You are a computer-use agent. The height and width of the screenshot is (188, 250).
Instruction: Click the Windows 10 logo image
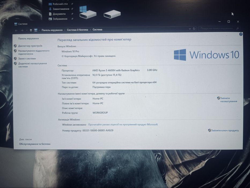[206, 55]
